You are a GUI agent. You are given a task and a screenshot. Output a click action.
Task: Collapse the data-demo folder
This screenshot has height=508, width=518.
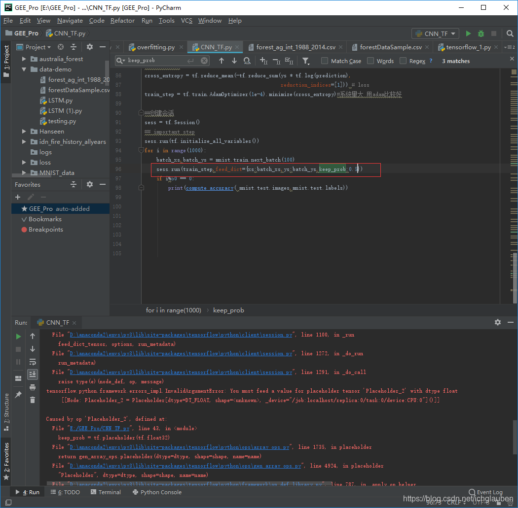click(24, 69)
